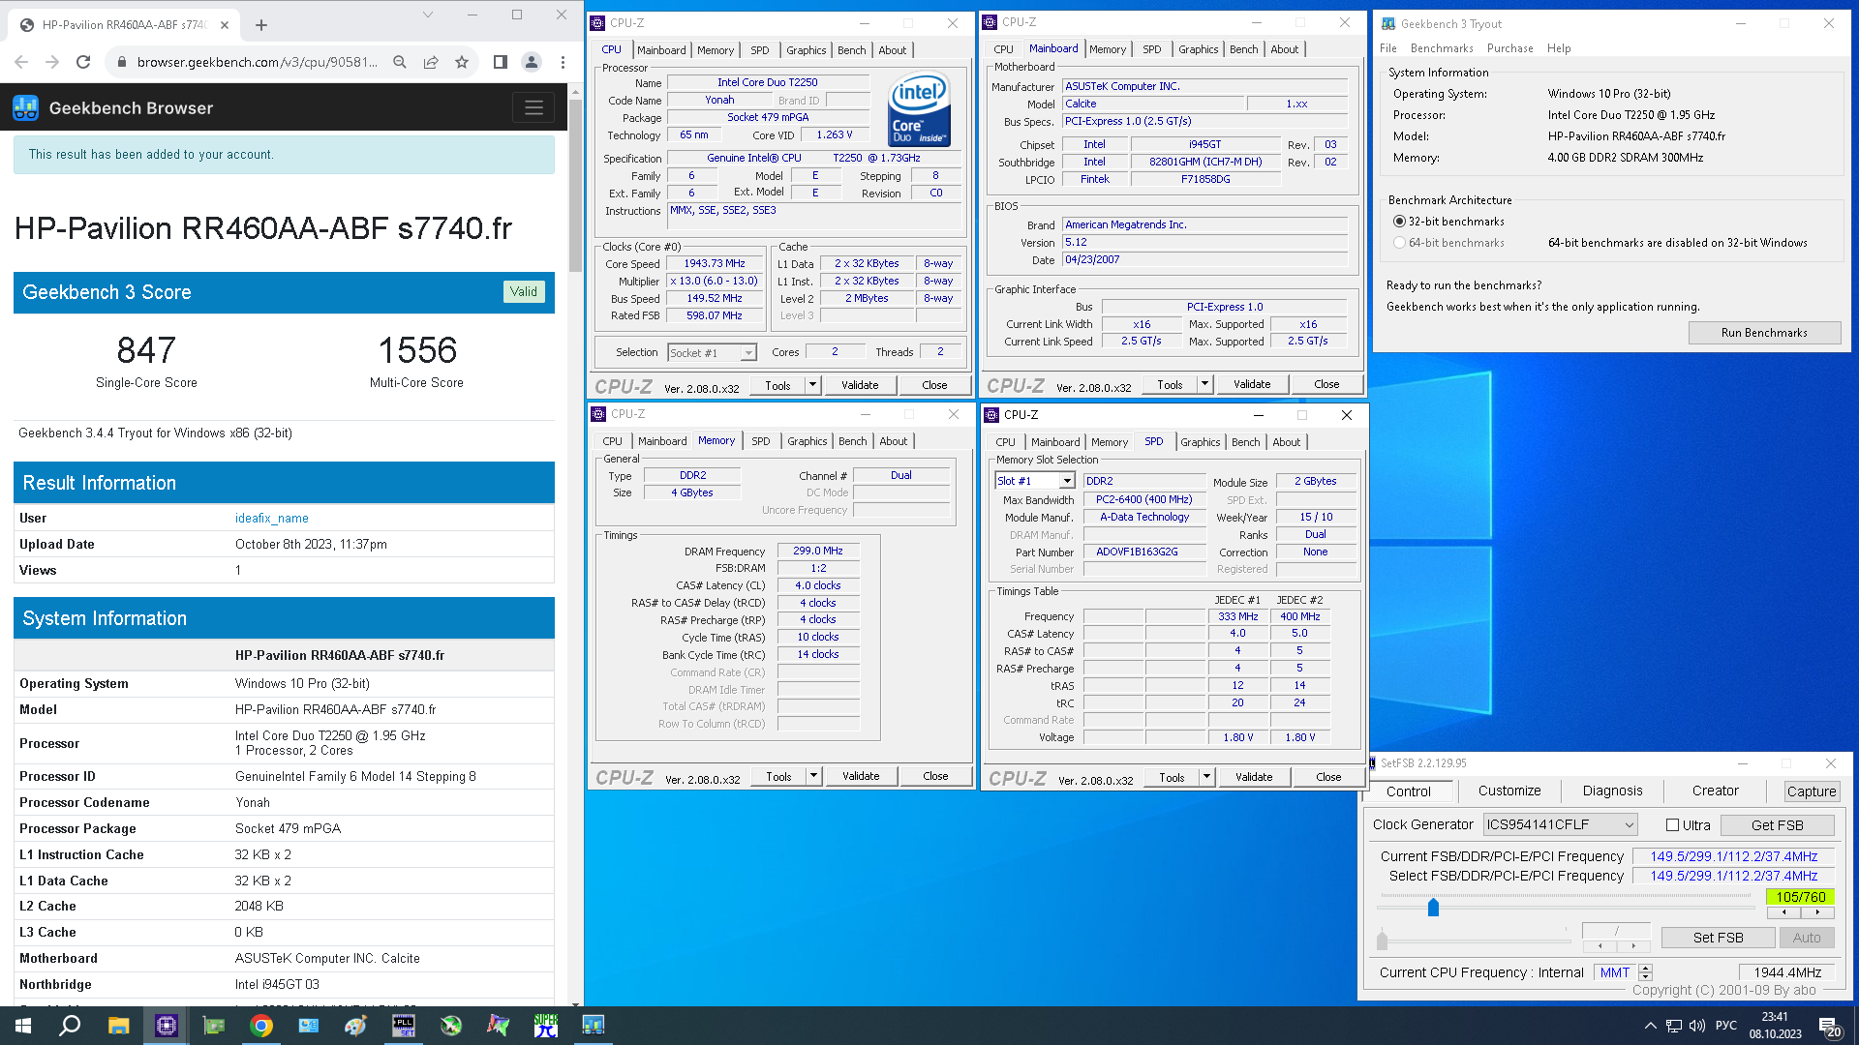The image size is (1859, 1045).
Task: Open the Benchmarks menu in Geekbench 3
Action: click(x=1442, y=48)
